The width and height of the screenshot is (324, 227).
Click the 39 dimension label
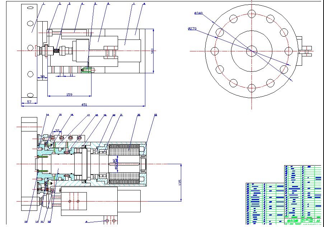point(42,77)
